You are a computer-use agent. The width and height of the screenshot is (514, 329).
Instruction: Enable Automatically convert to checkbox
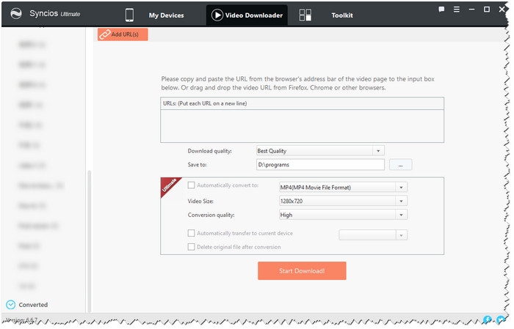pyautogui.click(x=191, y=185)
